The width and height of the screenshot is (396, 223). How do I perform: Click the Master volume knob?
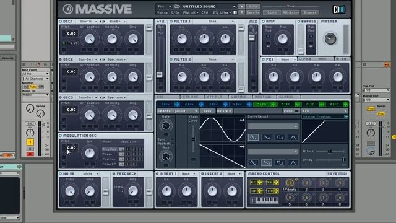click(330, 38)
